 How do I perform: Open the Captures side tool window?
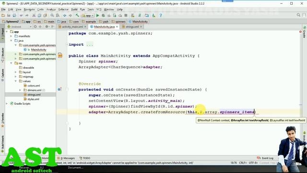point(2,75)
